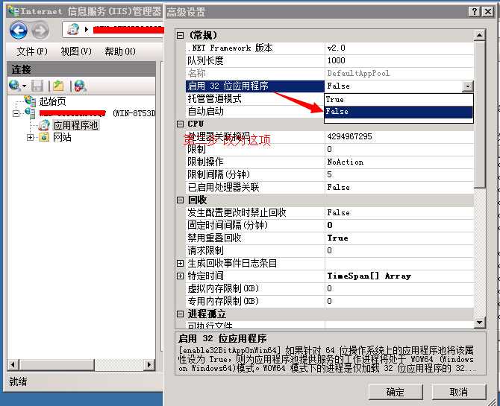
Task: Expand the 特定时间 property
Action: click(x=180, y=276)
